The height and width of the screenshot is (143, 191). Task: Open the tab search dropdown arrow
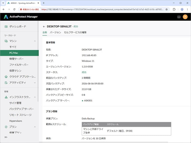point(3,3)
